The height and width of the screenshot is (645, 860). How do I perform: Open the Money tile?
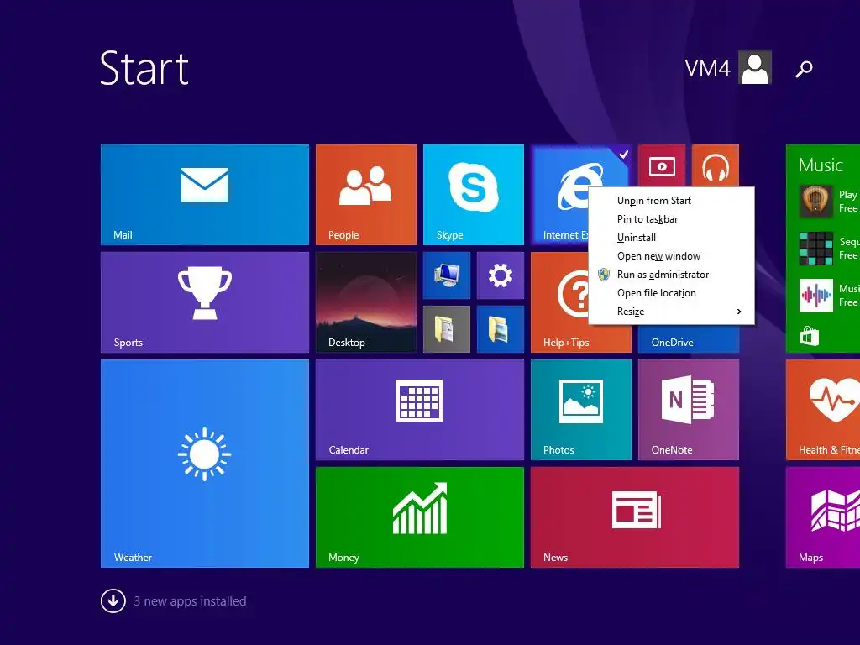coord(420,517)
